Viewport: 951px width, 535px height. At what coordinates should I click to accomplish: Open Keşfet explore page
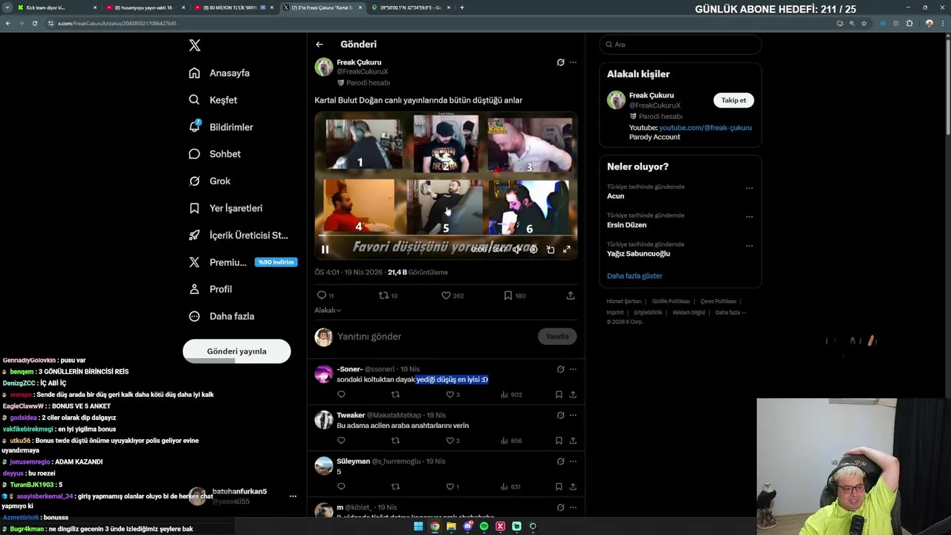213,100
